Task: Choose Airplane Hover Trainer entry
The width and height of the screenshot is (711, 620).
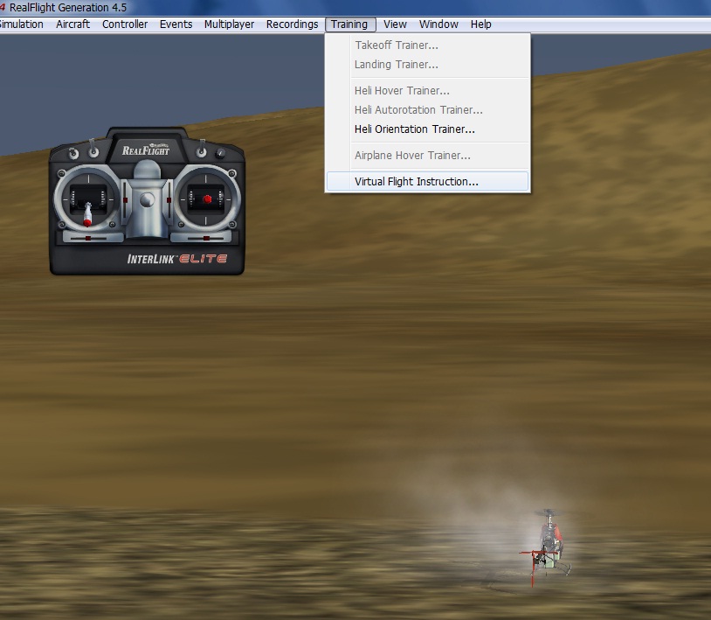Action: click(427, 156)
